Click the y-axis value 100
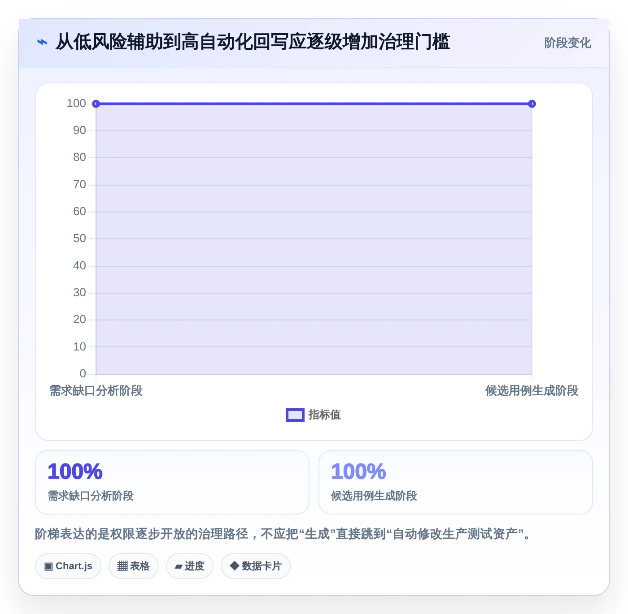628x614 pixels. (76, 104)
